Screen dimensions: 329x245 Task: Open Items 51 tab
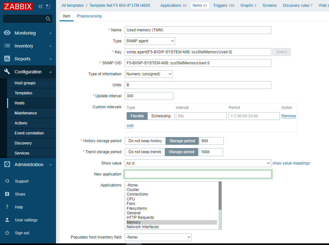click(x=199, y=5)
